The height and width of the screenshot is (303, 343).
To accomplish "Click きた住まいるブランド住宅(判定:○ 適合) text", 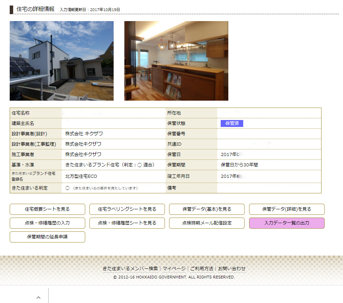I will point(110,165).
